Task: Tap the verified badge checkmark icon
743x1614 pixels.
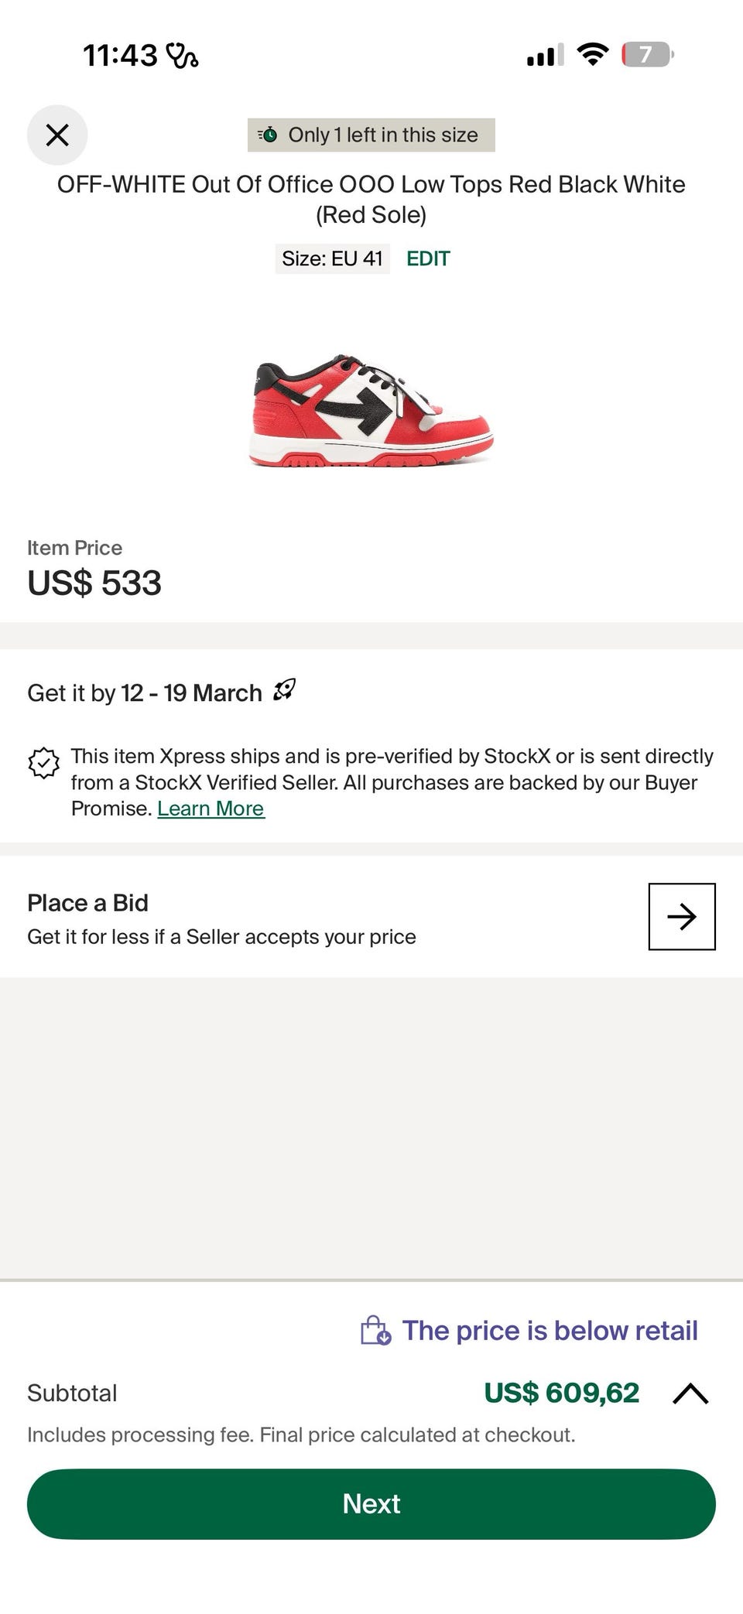Action: point(43,763)
